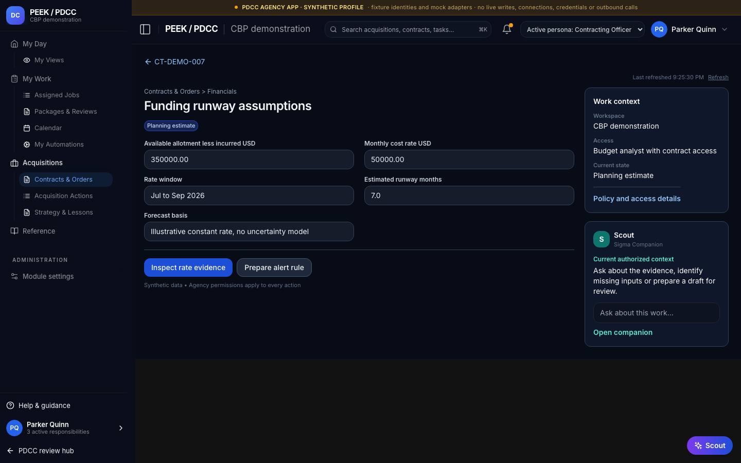Toggle the sidebar panel icon
This screenshot has width=741, height=463.
(145, 29)
